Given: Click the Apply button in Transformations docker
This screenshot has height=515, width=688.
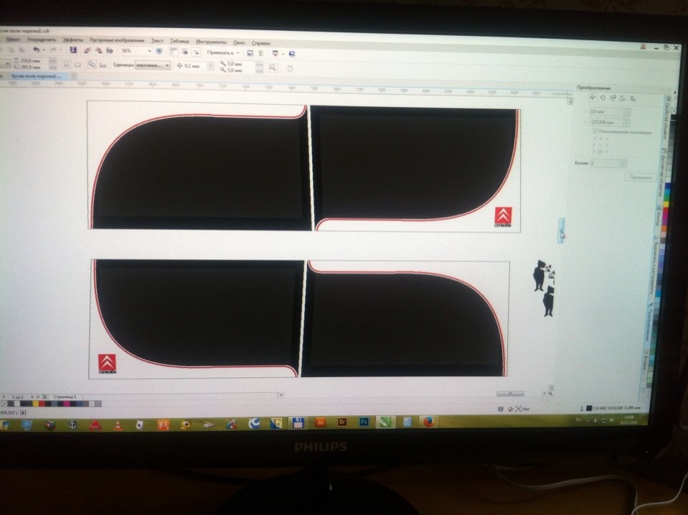Looking at the screenshot, I should (641, 177).
